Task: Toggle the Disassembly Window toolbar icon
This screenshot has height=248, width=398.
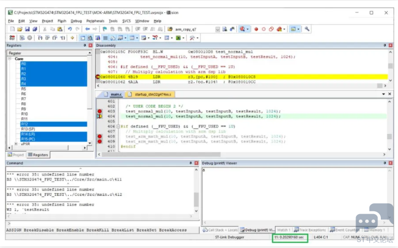Action: click(x=90, y=38)
